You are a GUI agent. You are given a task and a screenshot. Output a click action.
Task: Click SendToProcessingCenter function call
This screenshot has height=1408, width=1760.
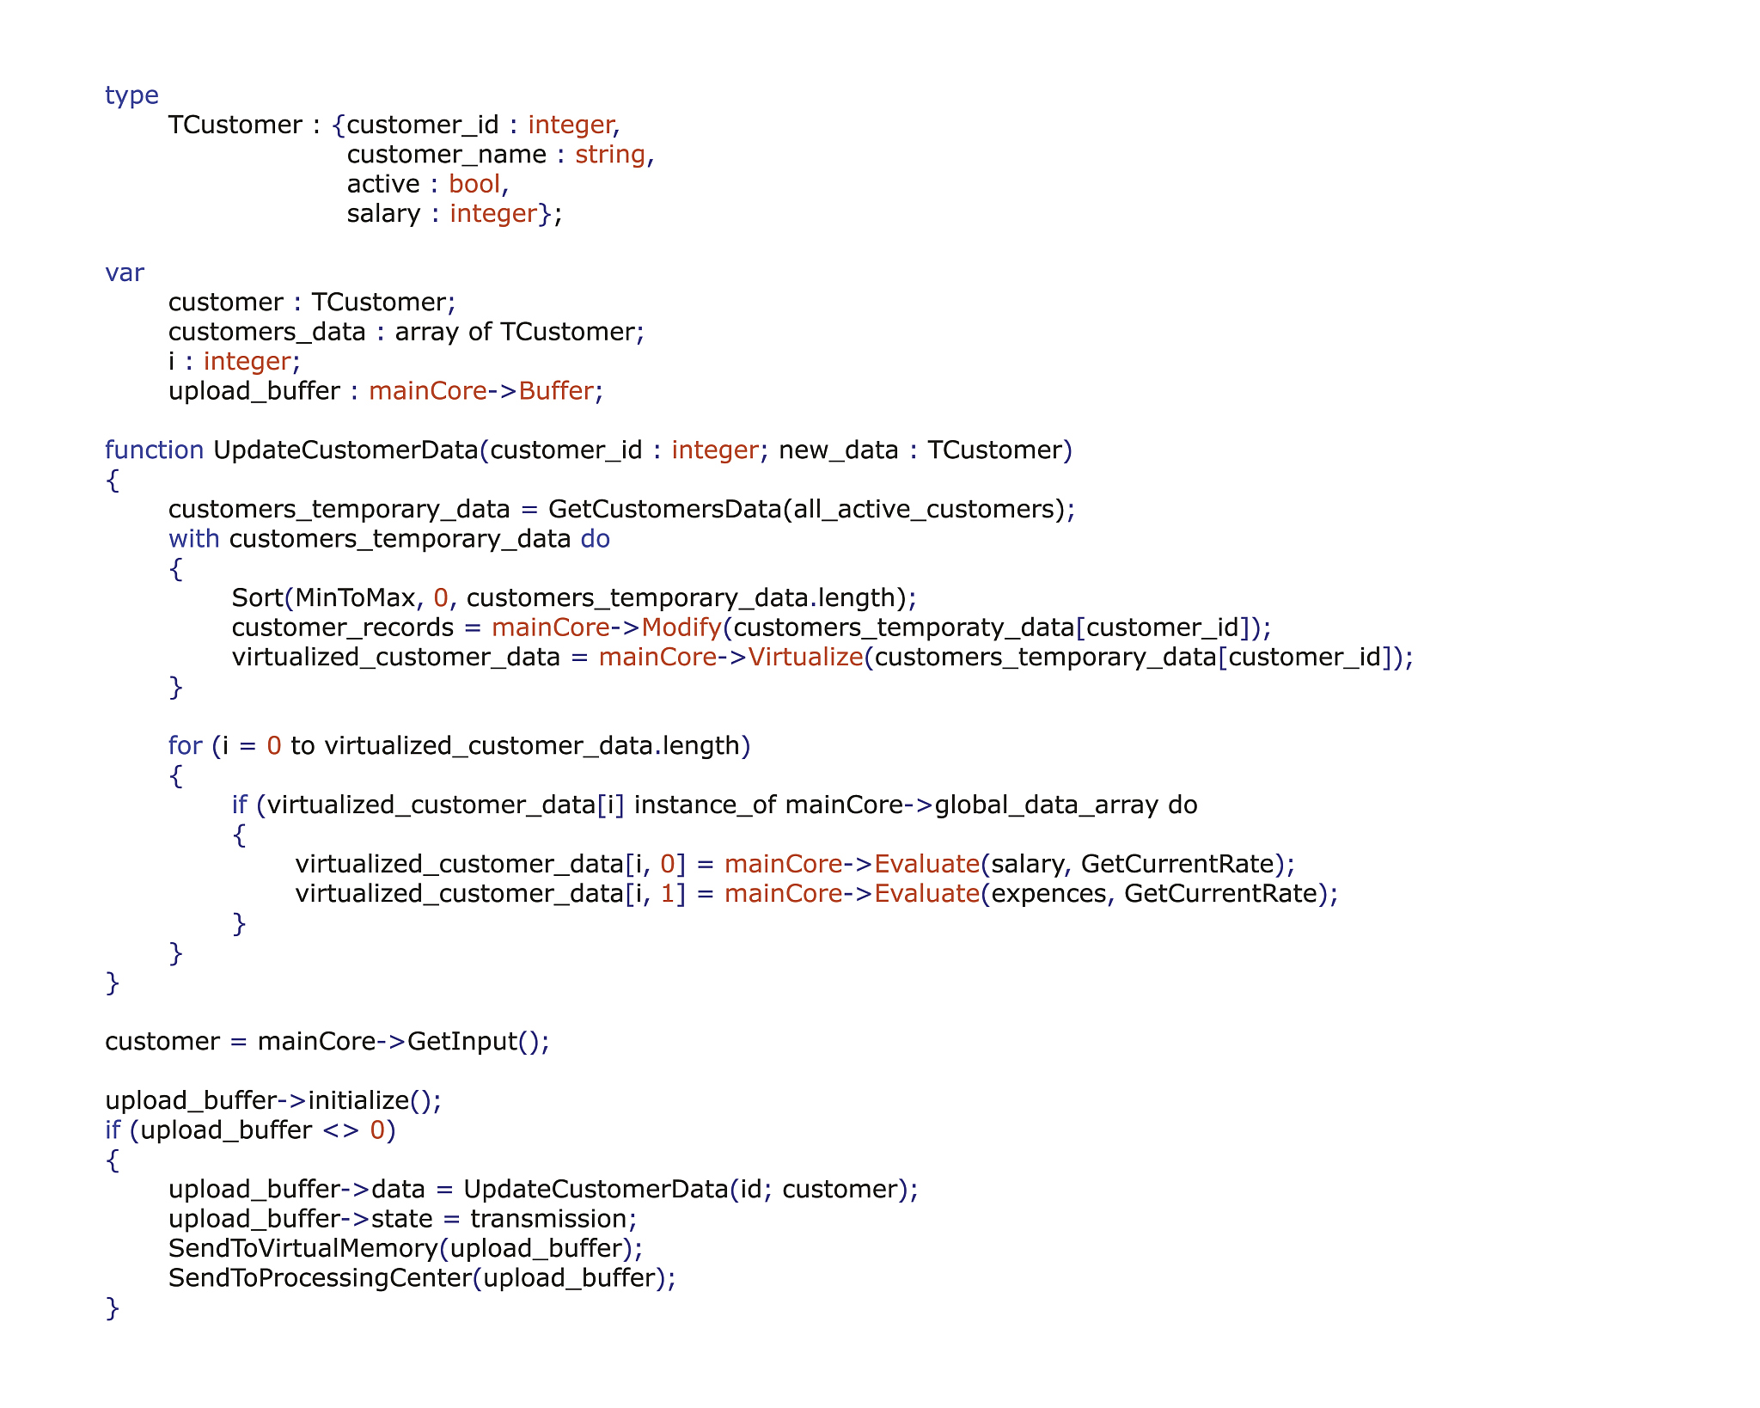[x=320, y=1278]
